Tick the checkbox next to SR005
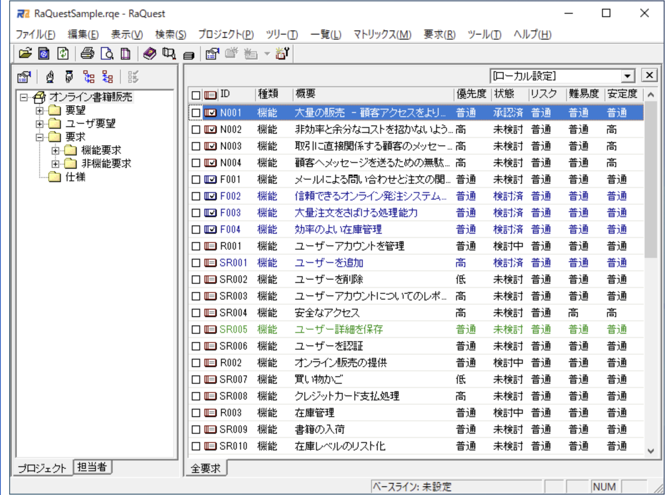This screenshot has height=495, width=665. click(196, 330)
